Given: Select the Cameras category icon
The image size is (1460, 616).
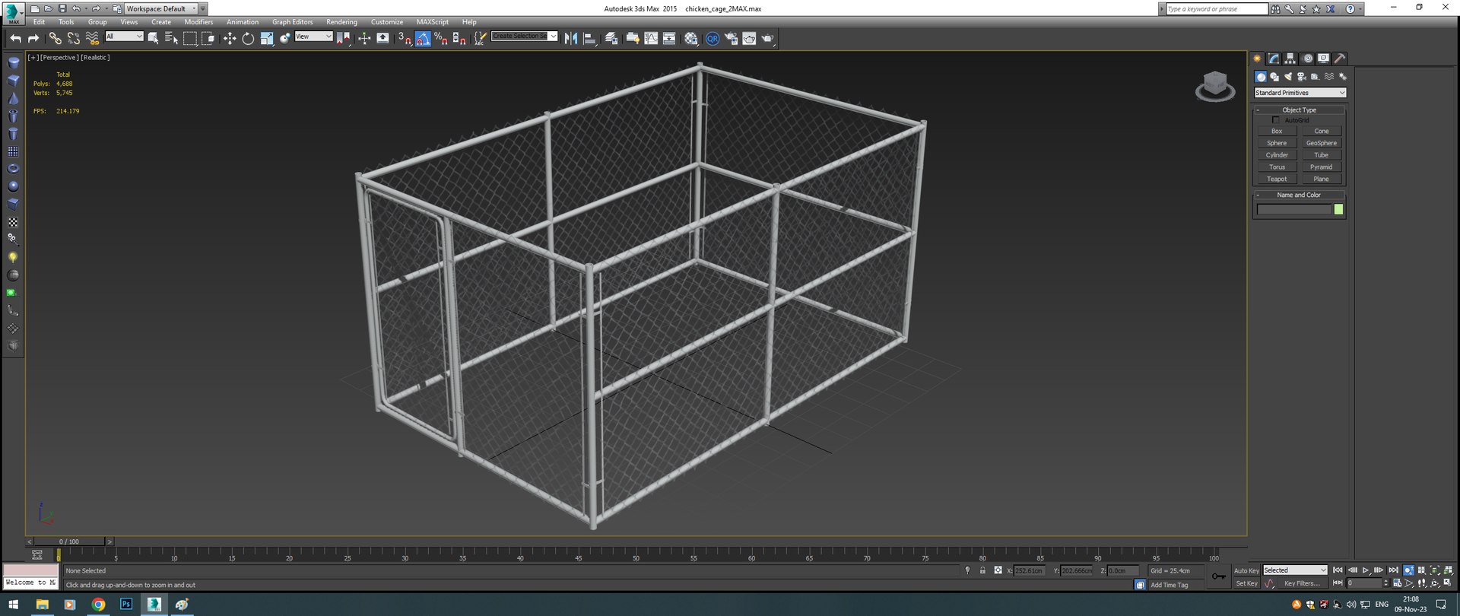Looking at the screenshot, I should pyautogui.click(x=1302, y=77).
